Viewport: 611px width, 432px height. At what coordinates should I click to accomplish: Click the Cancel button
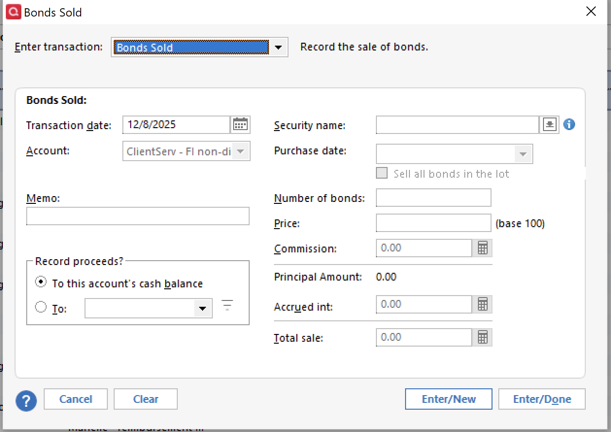tap(75, 399)
